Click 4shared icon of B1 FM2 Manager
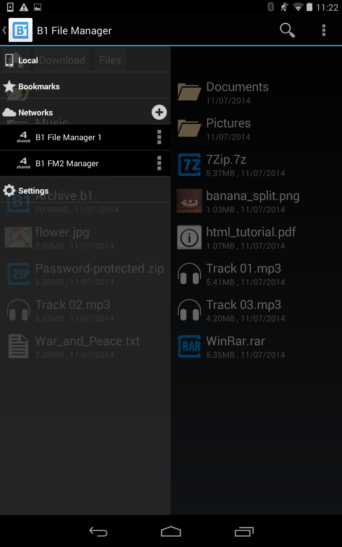This screenshot has height=547, width=342. pos(24,164)
